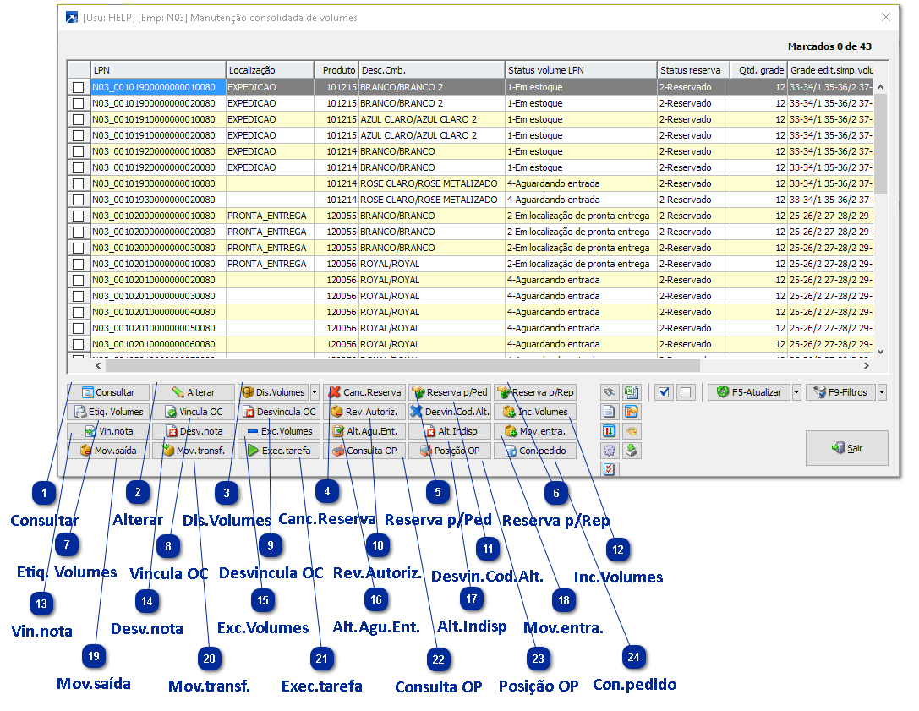Open Etiq. Volumes label printing

108,412
